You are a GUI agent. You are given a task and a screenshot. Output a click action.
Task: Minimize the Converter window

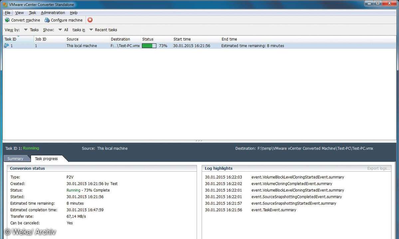(x=369, y=3)
